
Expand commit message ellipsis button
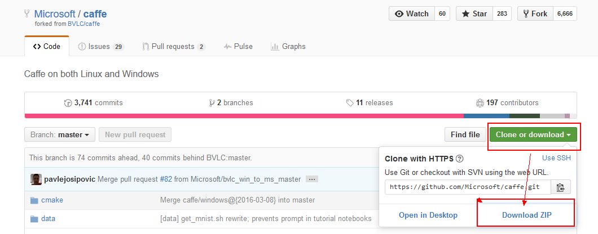(311, 179)
